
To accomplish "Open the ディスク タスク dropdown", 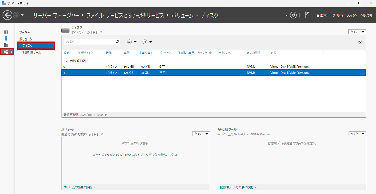I will point(357,32).
